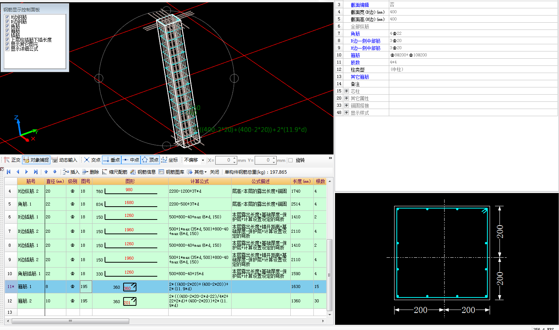Toggle 角筋 display checkbox
The image size is (559, 330).
click(x=7, y=26)
